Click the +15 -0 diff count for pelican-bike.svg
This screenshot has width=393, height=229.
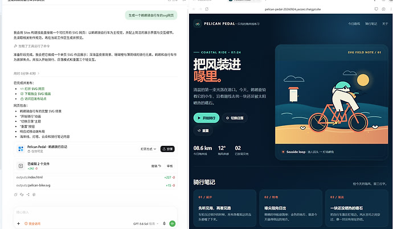(x=170, y=185)
